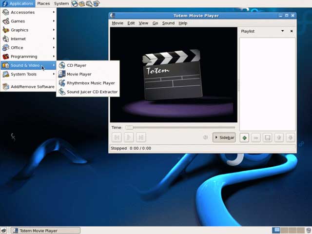The width and height of the screenshot is (312, 234).
Task: Expand the Sound & Video submenu arrow
Action: (54, 65)
